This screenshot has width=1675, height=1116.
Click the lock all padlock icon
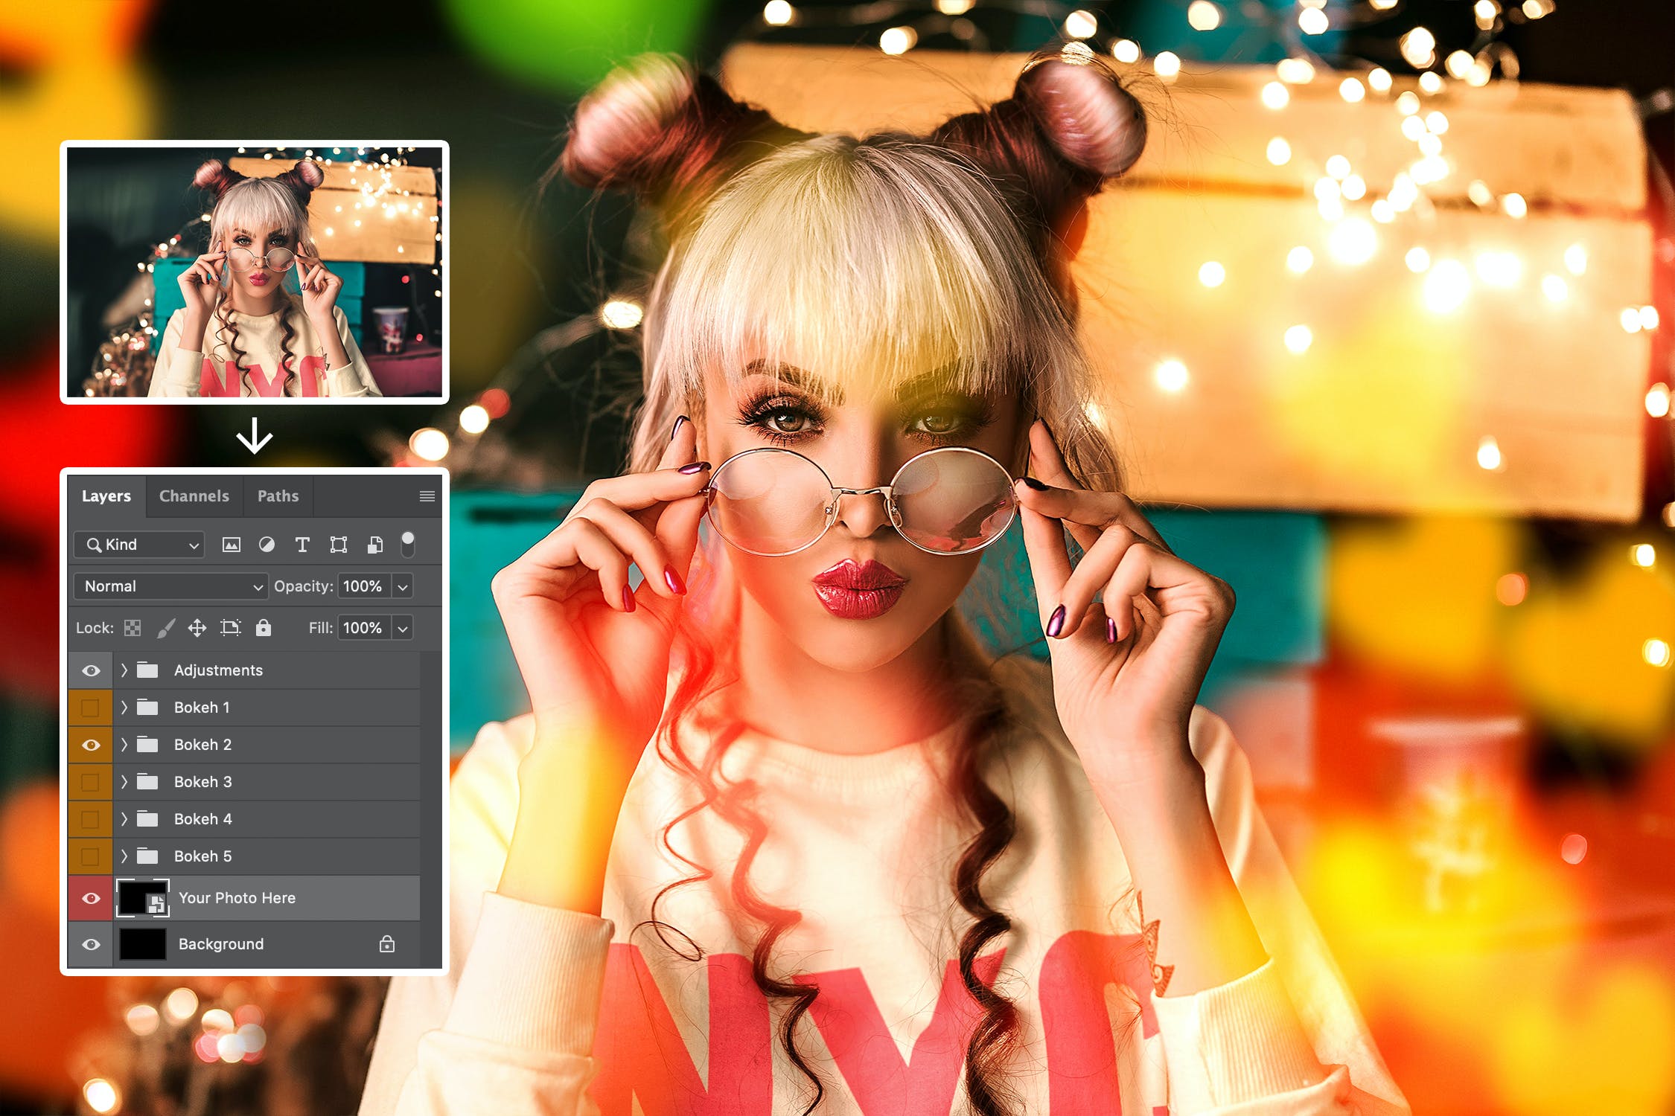(264, 628)
